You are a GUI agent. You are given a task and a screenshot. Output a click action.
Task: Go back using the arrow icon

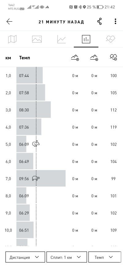click(x=9, y=22)
